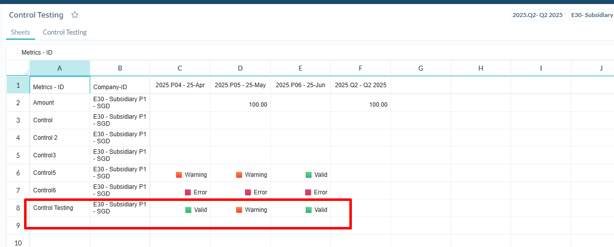Click the green Valid icon for Control Testing in 25-Jun
The width and height of the screenshot is (614, 247).
click(x=309, y=210)
